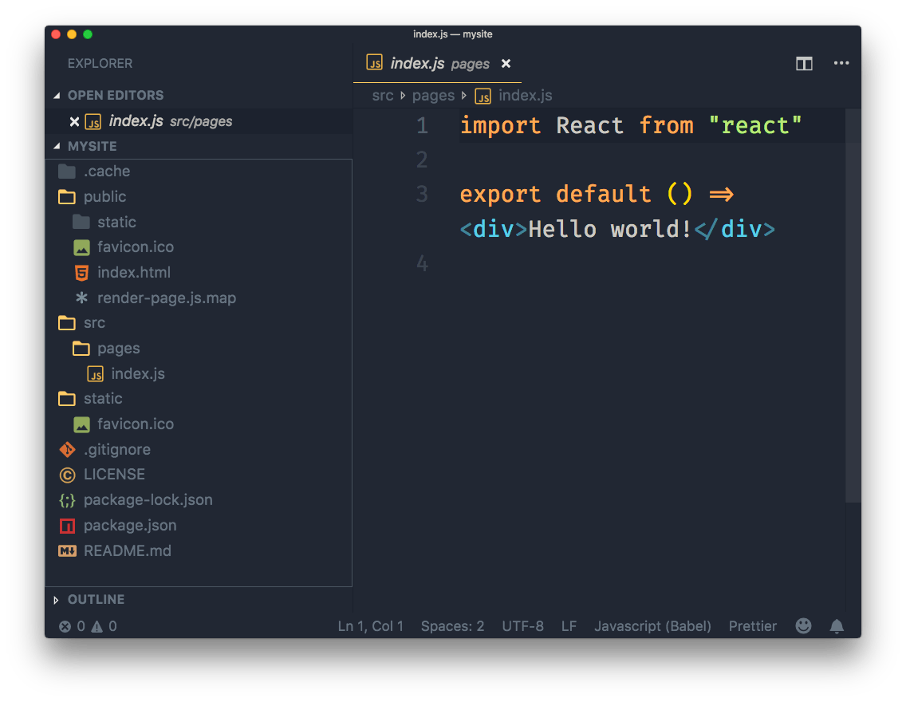Click the errors count icon in status bar
Viewport: 906px width, 702px height.
pyautogui.click(x=66, y=626)
